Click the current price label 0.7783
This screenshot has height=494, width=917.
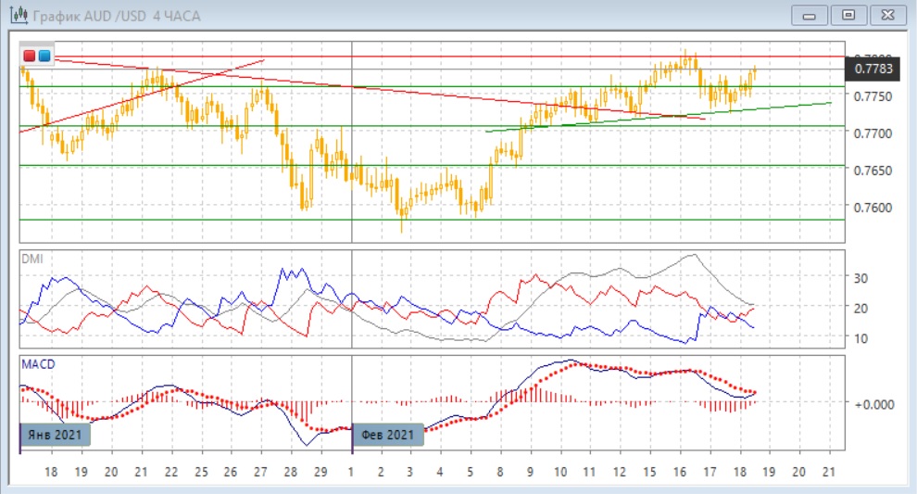873,69
